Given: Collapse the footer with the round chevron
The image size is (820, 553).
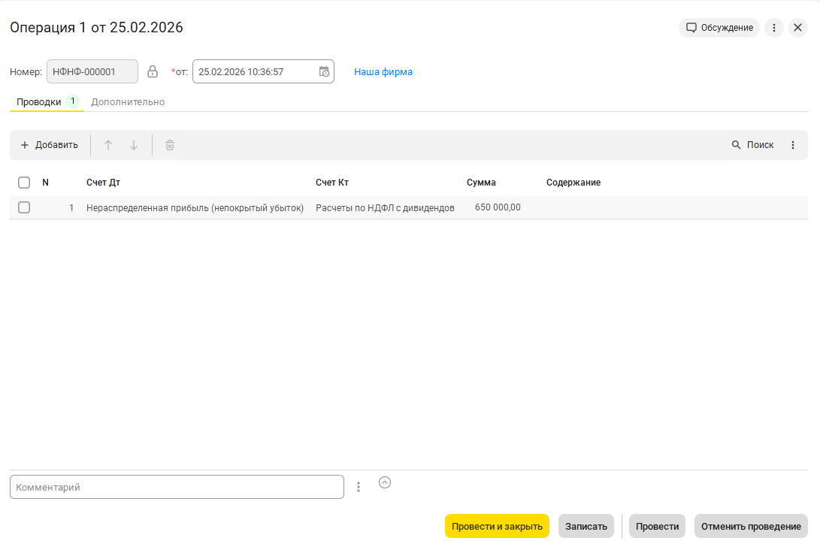Looking at the screenshot, I should click(x=385, y=482).
